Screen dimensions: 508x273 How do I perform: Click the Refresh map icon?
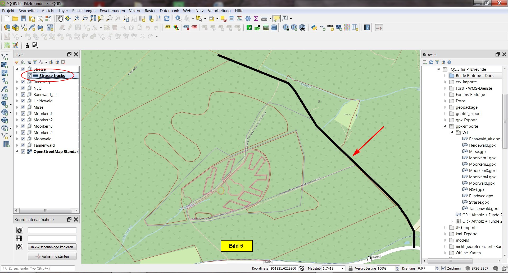[x=167, y=18]
